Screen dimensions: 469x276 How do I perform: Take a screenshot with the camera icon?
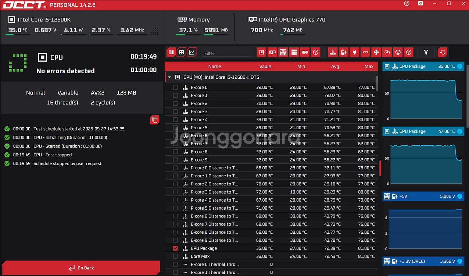[x=420, y=4]
